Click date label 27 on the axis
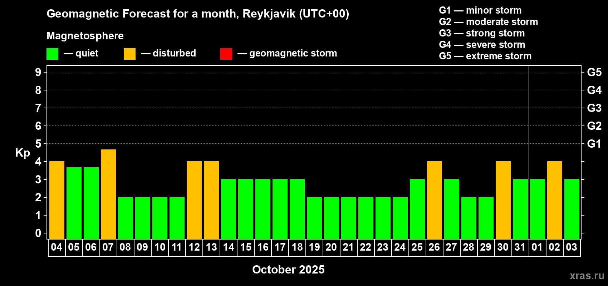The image size is (608, 286). pyautogui.click(x=451, y=247)
